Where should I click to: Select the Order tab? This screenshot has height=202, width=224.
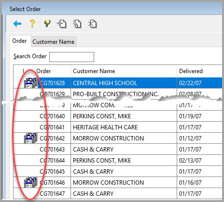click(x=19, y=41)
